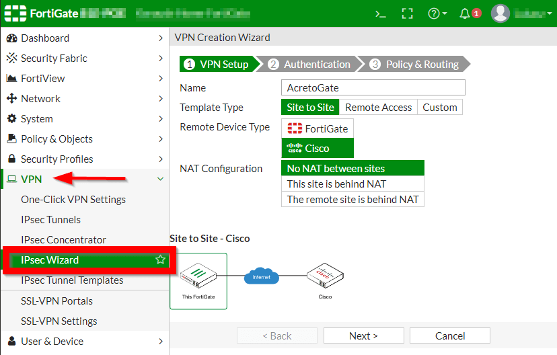The height and width of the screenshot is (355, 557).
Task: Select This site is behind NAT
Action: point(352,184)
